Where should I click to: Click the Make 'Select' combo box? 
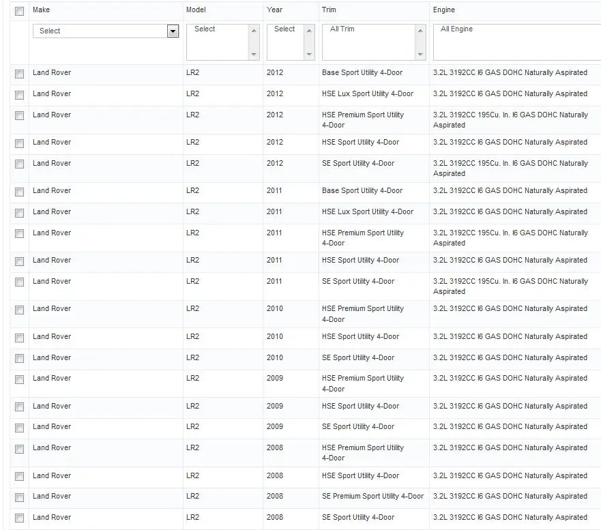tap(106, 31)
